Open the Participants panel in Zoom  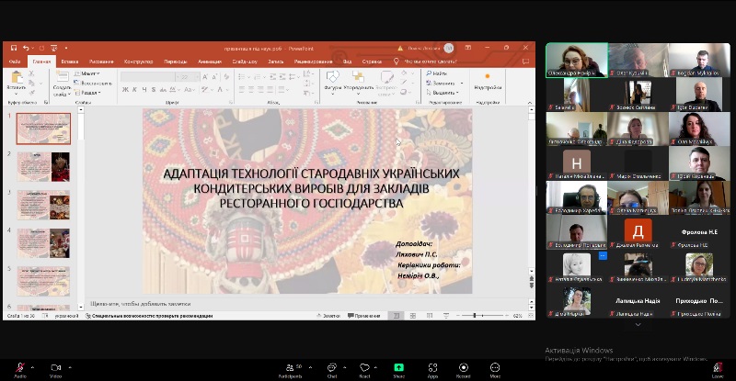pyautogui.click(x=291, y=367)
